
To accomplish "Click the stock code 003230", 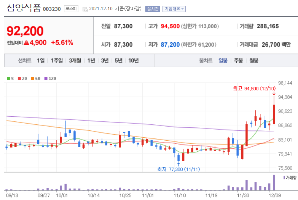I will click(52, 9).
